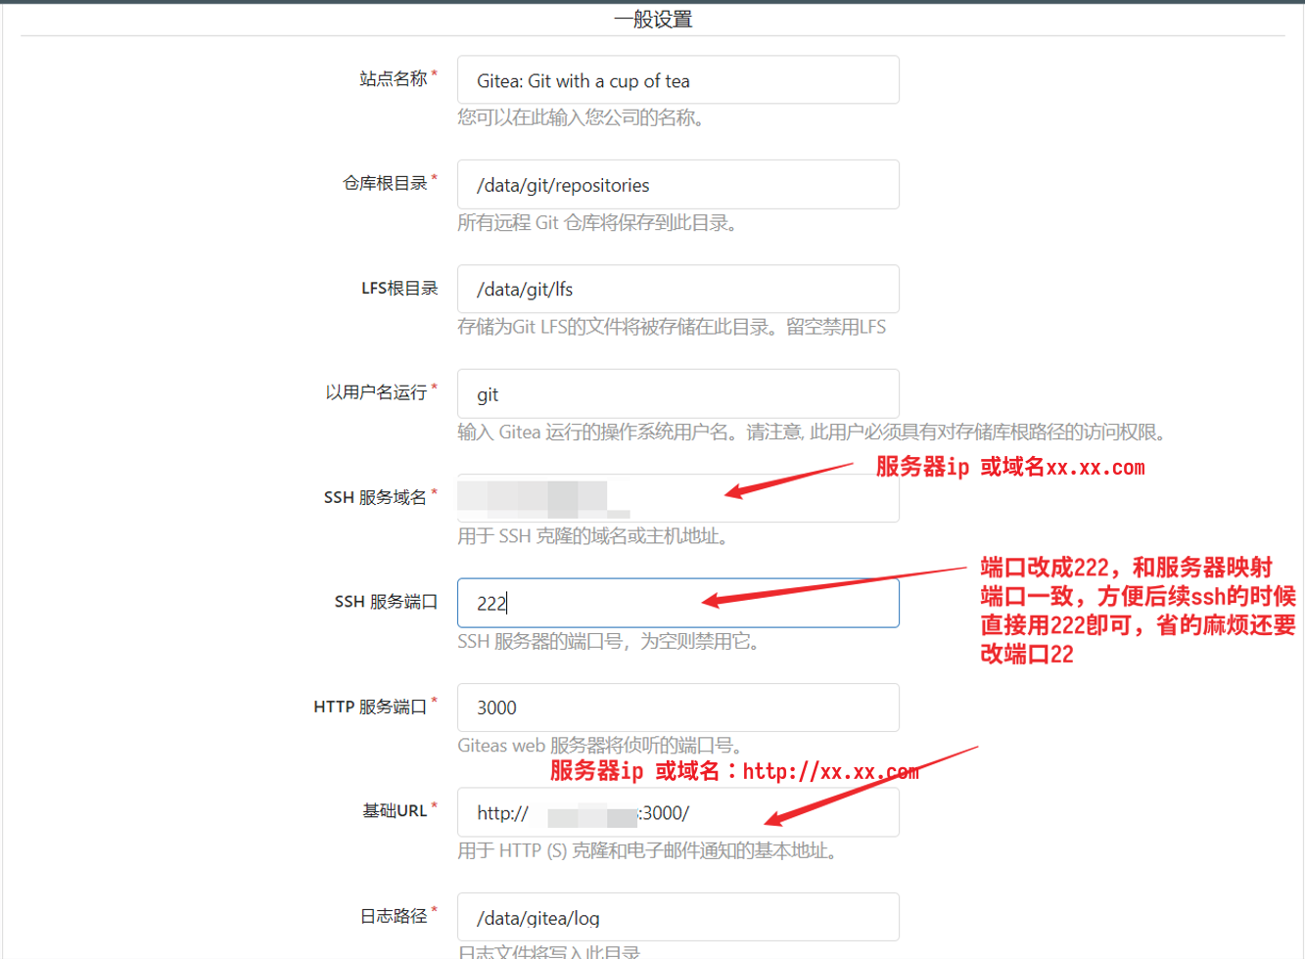1305x959 pixels.
Task: Click the 仓库根目录 path field
Action: click(677, 185)
